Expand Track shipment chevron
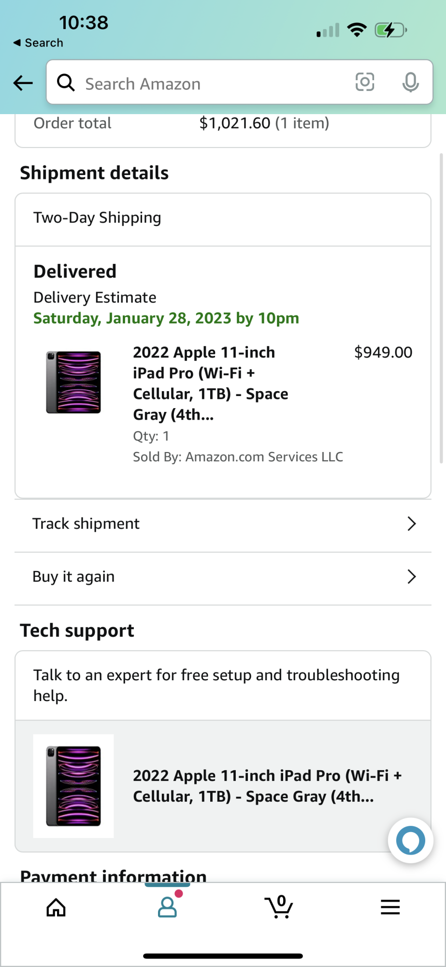Screen dimensions: 446x967 (411, 524)
